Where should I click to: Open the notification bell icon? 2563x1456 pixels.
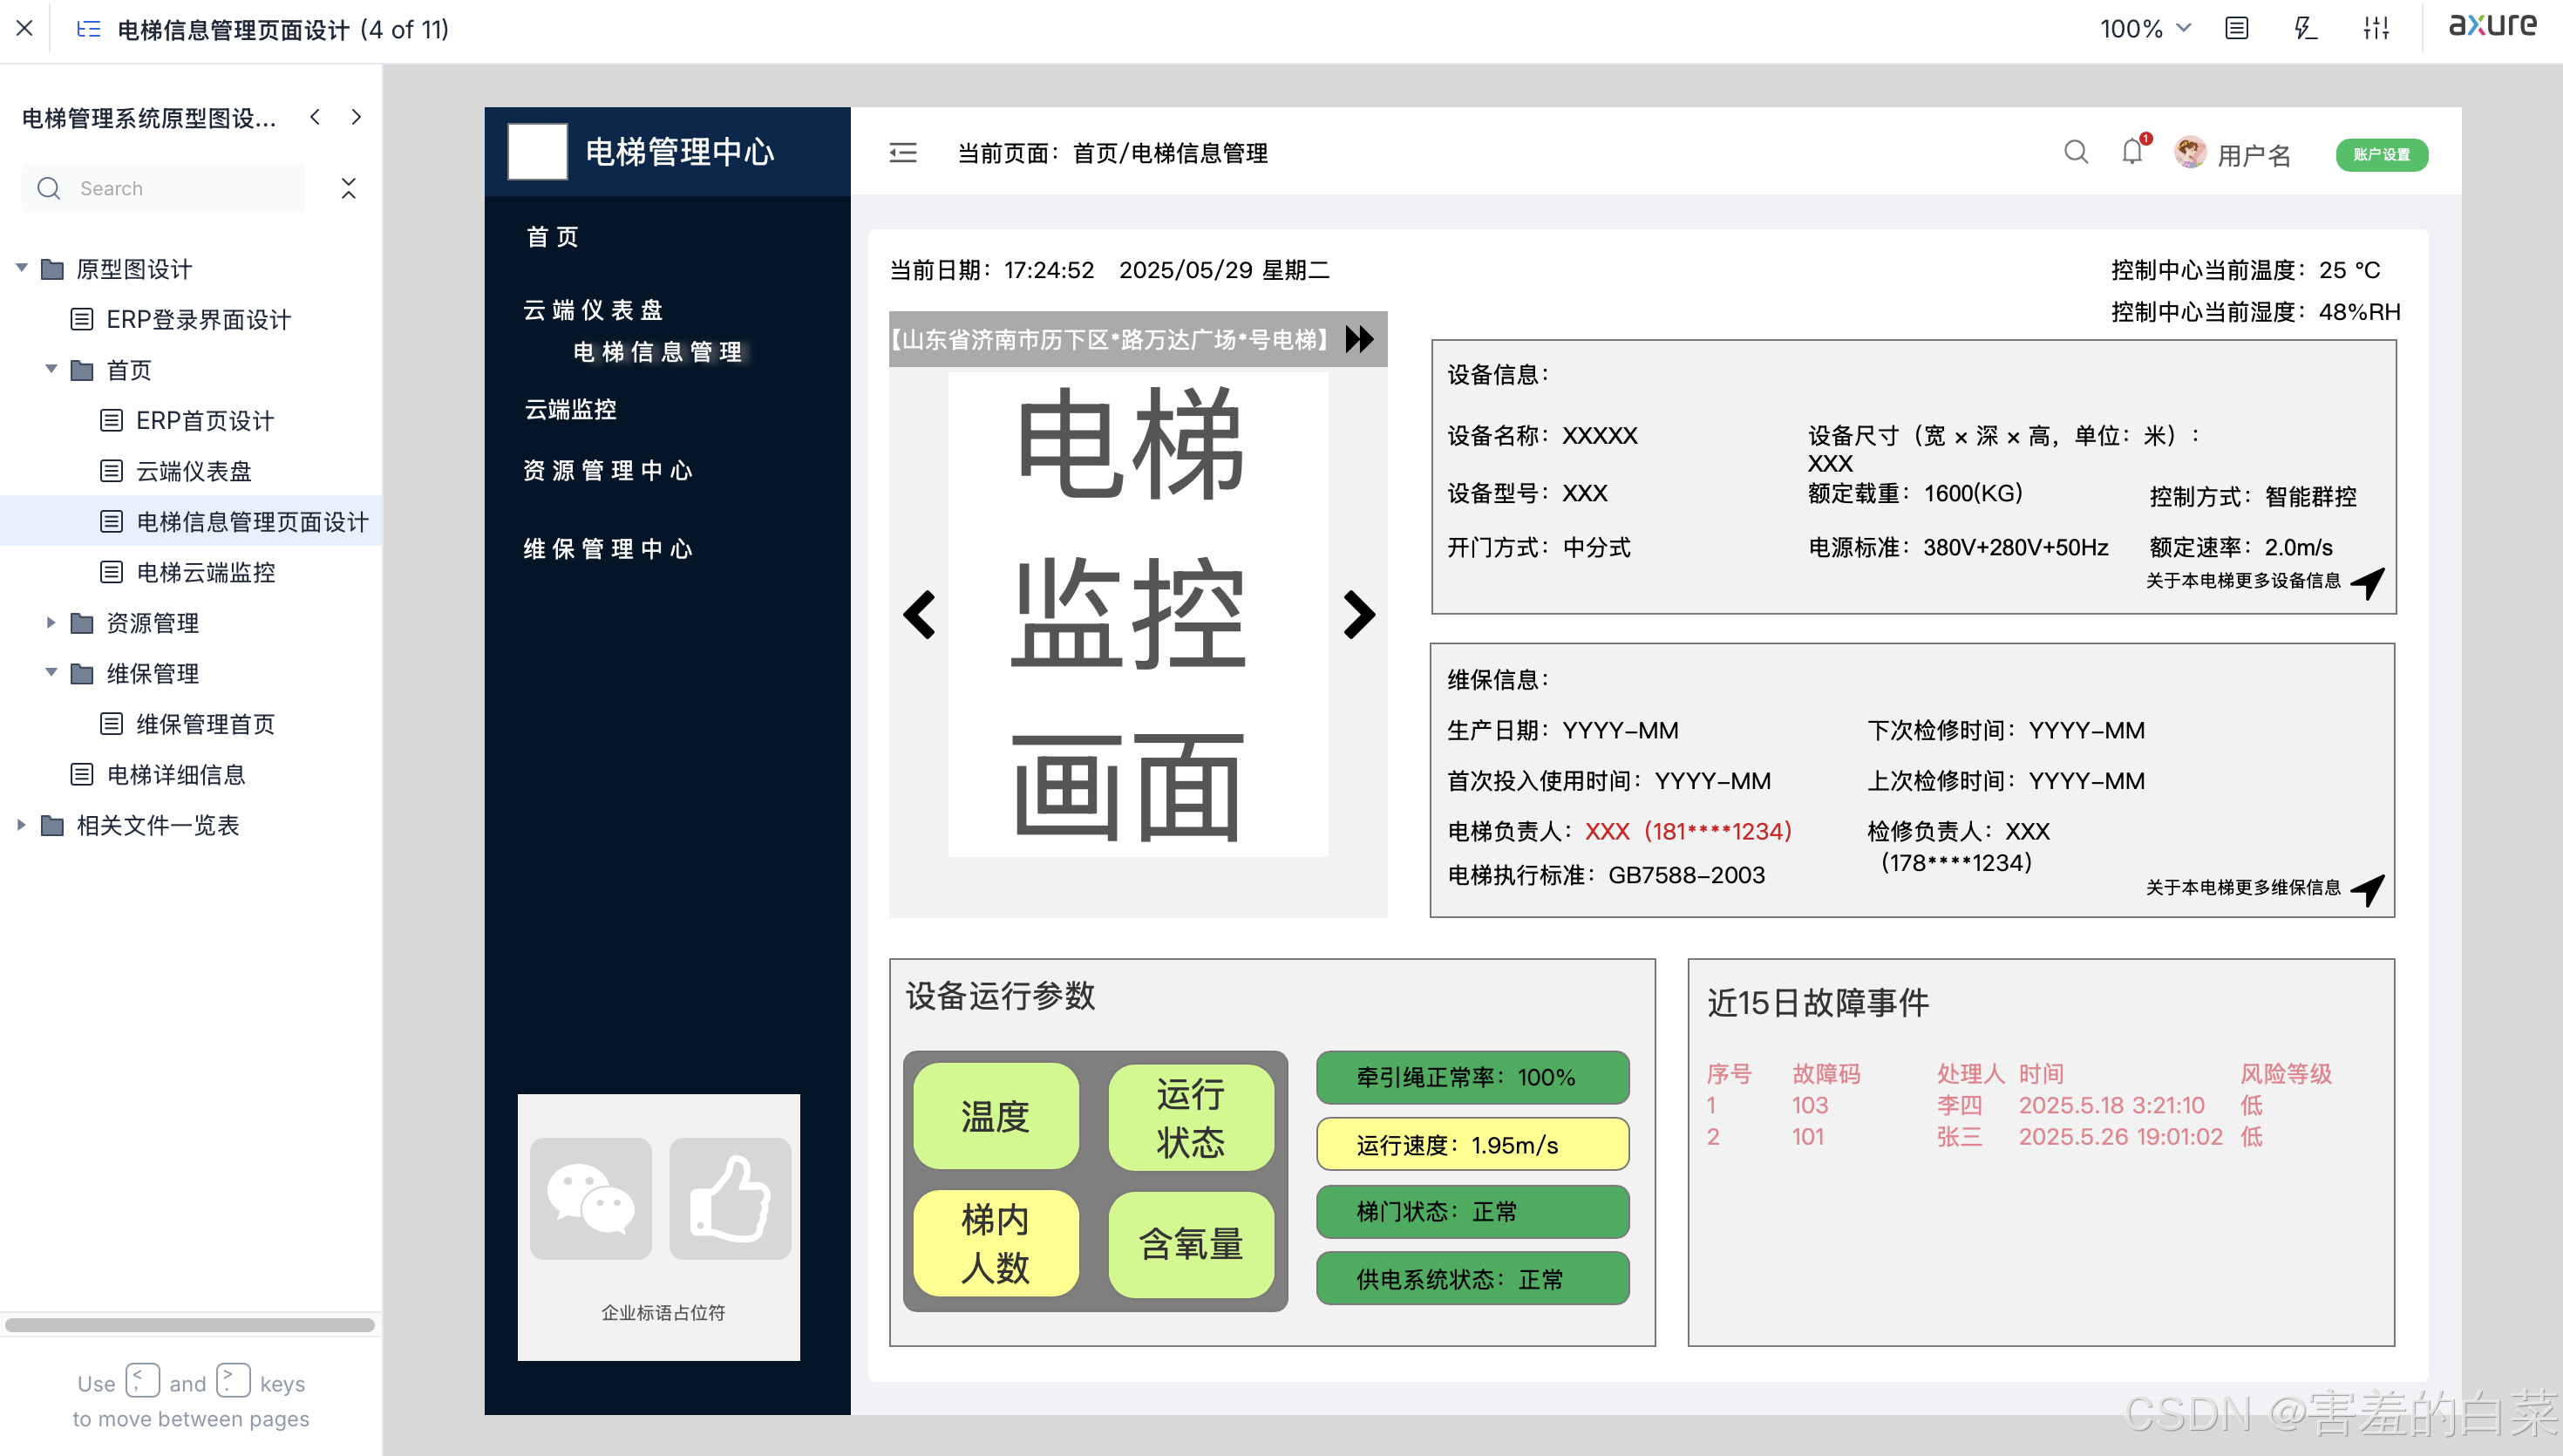pyautogui.click(x=2131, y=152)
